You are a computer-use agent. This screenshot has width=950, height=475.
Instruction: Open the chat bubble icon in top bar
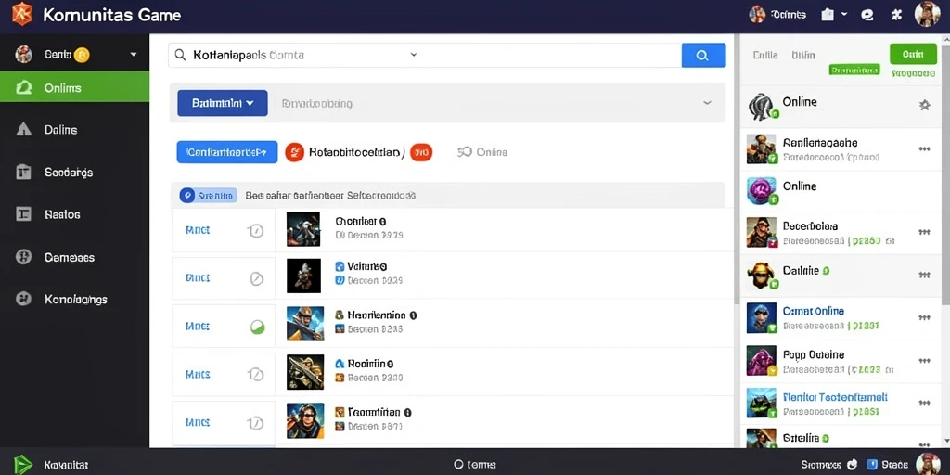(x=867, y=15)
